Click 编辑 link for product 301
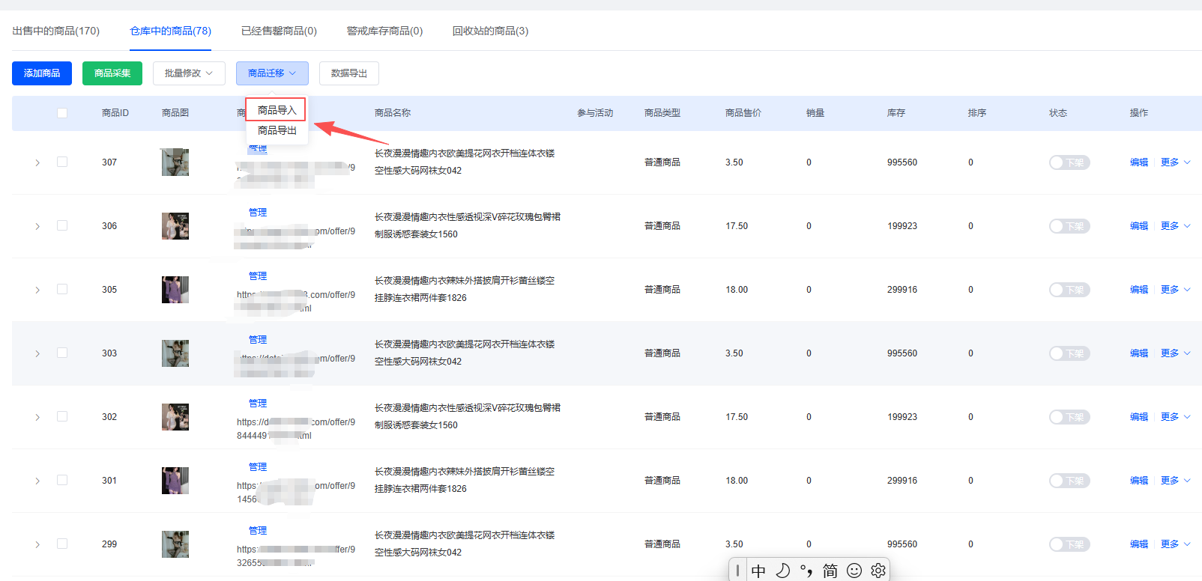The width and height of the screenshot is (1202, 581). tap(1138, 481)
